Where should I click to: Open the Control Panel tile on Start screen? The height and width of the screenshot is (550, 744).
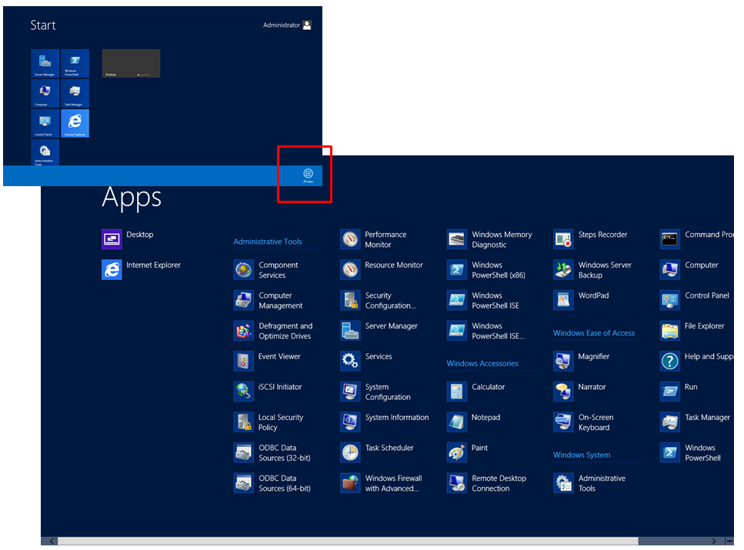tap(45, 123)
